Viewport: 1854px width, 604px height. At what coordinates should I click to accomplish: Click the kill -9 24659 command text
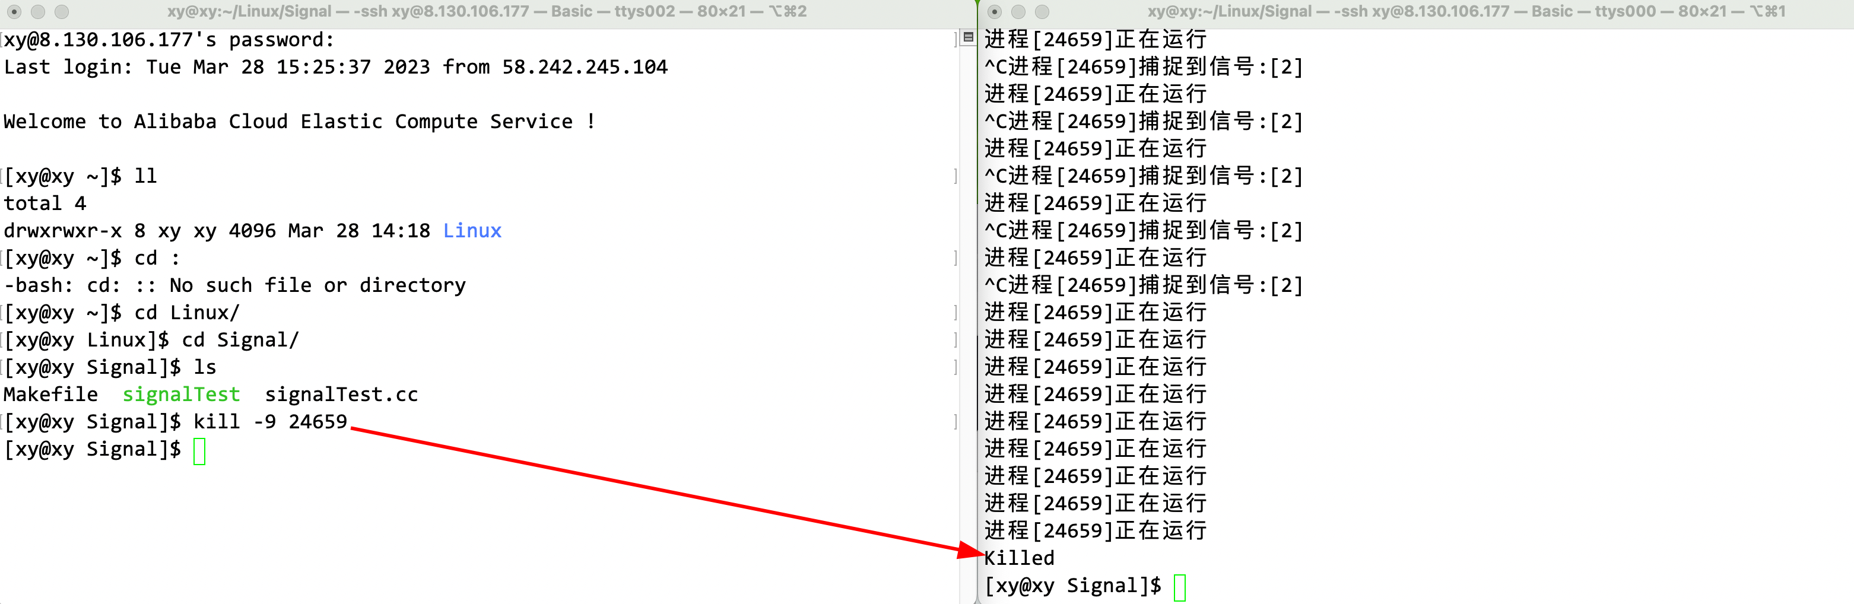pos(270,422)
